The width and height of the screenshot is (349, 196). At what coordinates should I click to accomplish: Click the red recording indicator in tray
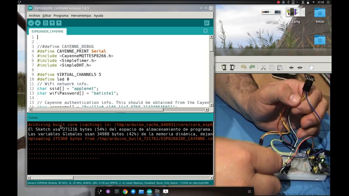[x=278, y=2]
